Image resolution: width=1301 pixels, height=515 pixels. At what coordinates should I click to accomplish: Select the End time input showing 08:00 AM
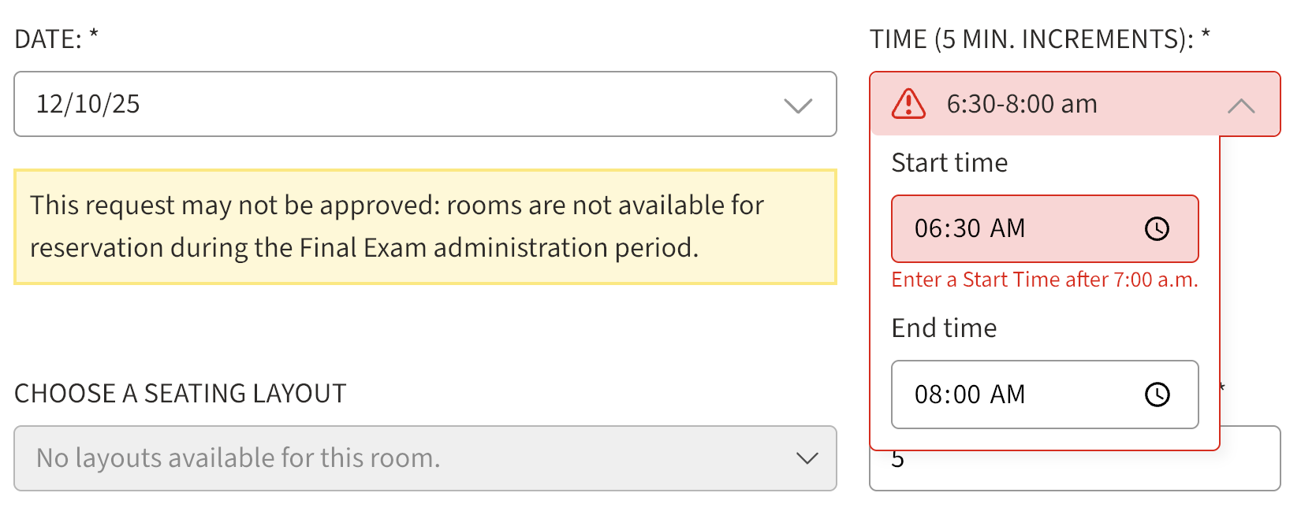pyautogui.click(x=1025, y=395)
